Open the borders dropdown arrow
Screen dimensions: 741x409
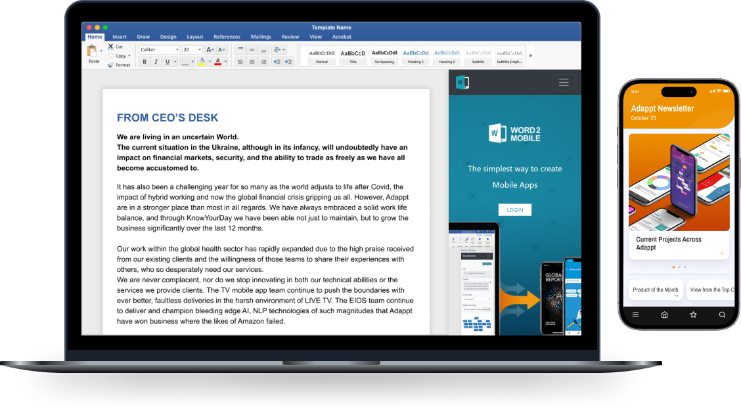pyautogui.click(x=193, y=62)
